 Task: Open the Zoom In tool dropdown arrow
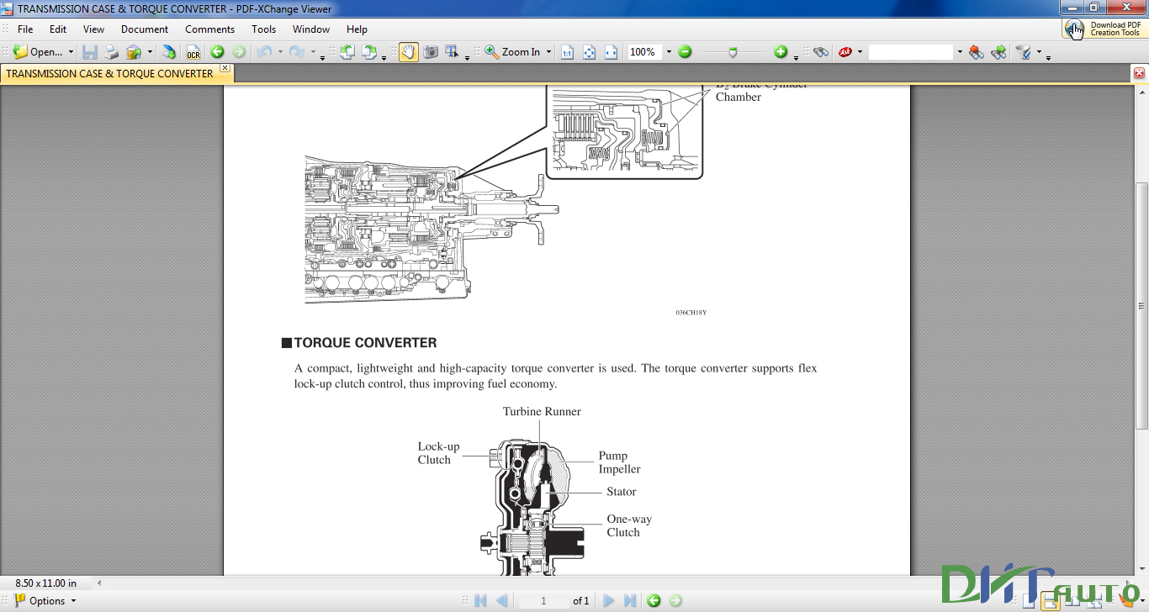coord(548,52)
